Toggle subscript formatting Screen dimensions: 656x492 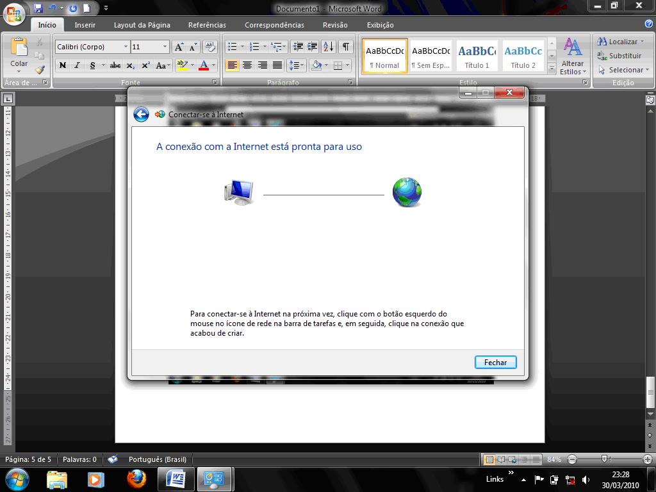(x=131, y=65)
